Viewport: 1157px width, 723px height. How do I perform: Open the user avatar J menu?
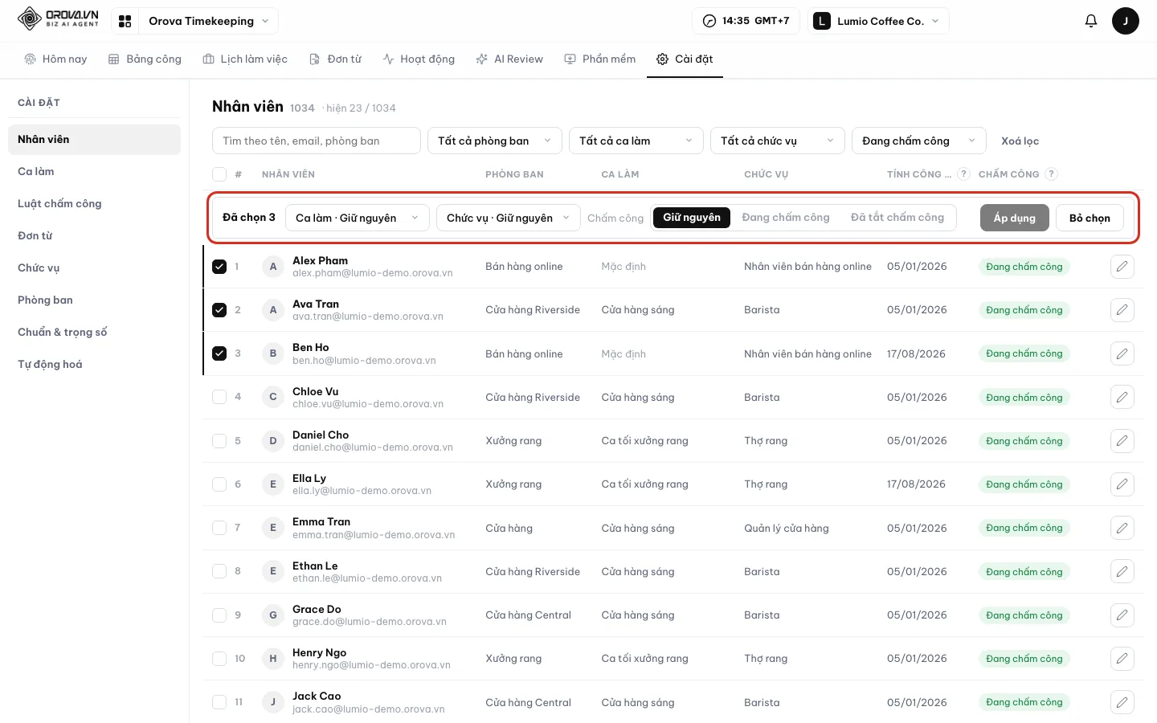1125,21
